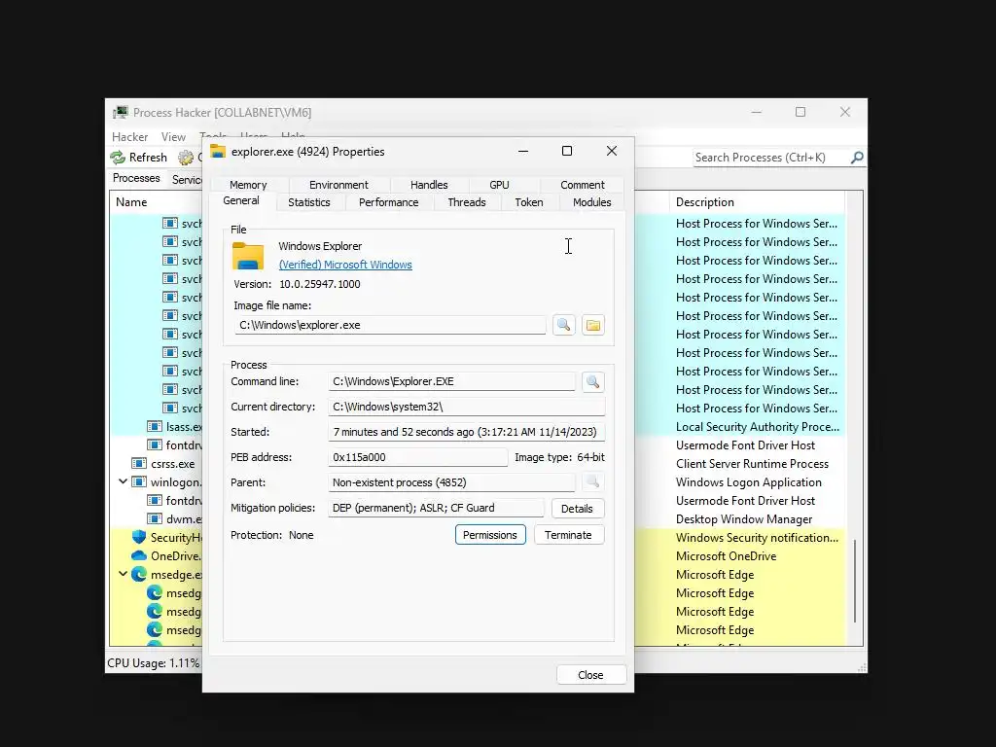This screenshot has height=747, width=996.
Task: Click the Search Processes input box
Action: tap(771, 158)
